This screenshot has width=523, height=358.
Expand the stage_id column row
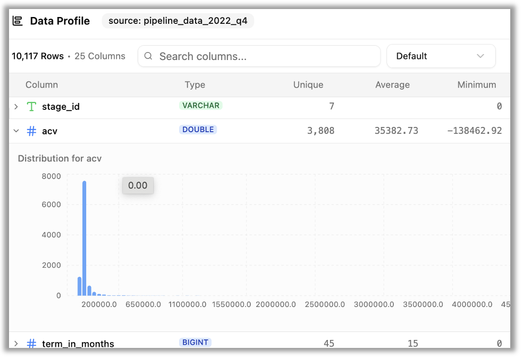(x=16, y=107)
